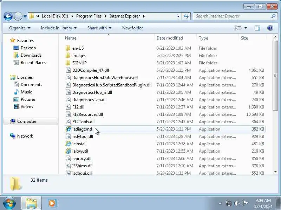This screenshot has width=281, height=210.
Task: Click Windows Explorer taskbar icon
Action: [31, 203]
